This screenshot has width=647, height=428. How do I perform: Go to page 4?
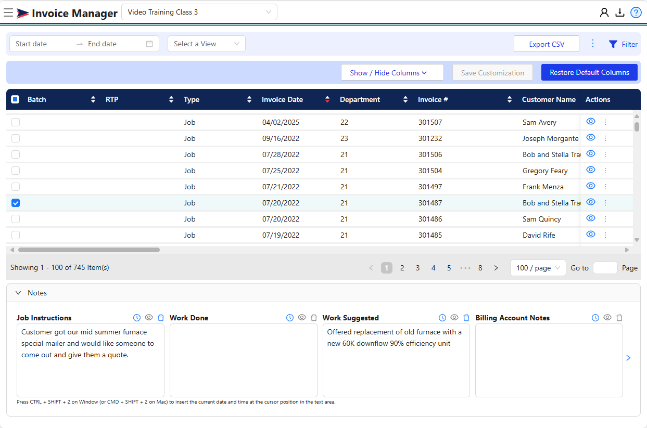click(x=433, y=268)
